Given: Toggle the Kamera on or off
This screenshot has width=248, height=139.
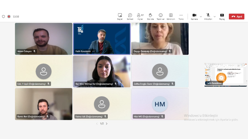Looking at the screenshot, I should pos(194,16).
